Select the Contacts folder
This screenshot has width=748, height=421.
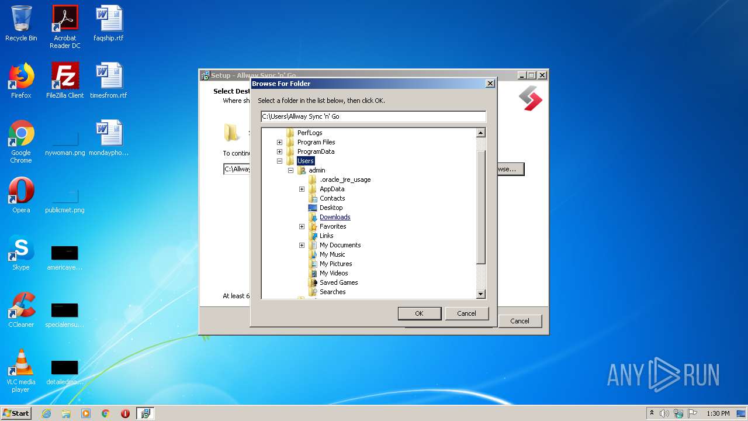pyautogui.click(x=332, y=198)
